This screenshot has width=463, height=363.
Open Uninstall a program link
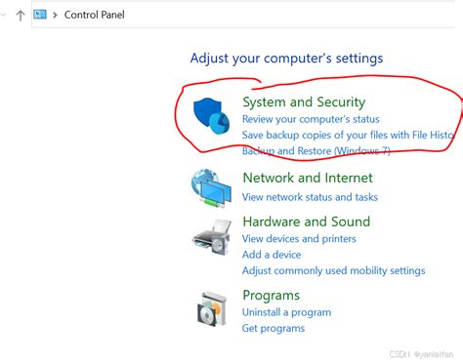[286, 312]
